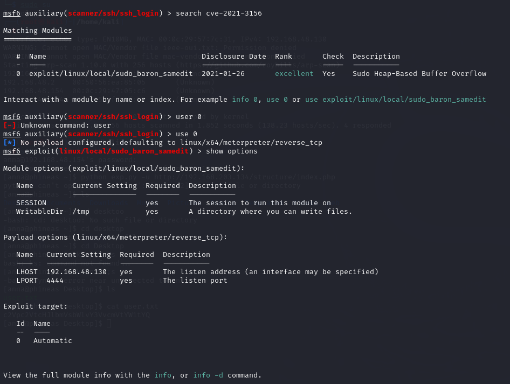This screenshot has width=510, height=384.
Task: Select the 'Payload options' heading line
Action: pos(115,238)
